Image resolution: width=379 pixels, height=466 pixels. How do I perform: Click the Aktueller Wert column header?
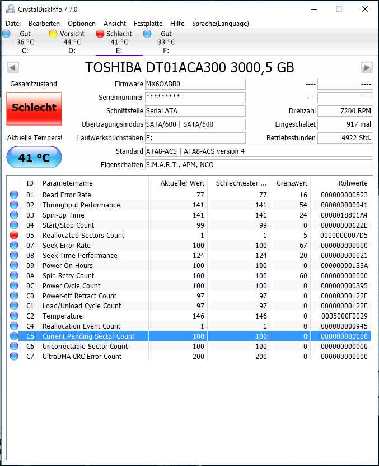click(x=178, y=183)
